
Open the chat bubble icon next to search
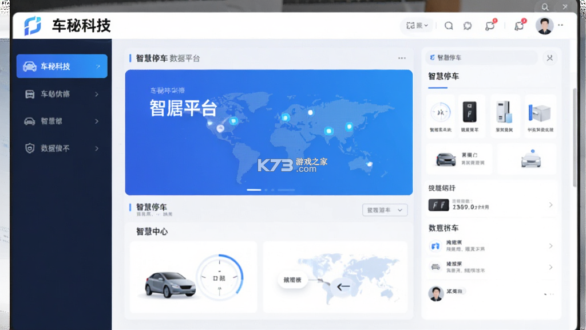click(468, 26)
